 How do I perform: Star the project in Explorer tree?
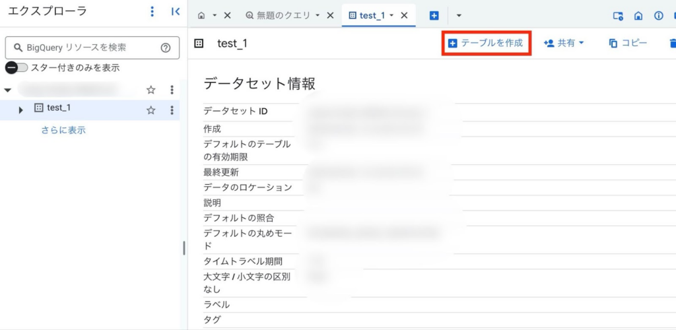pos(151,90)
